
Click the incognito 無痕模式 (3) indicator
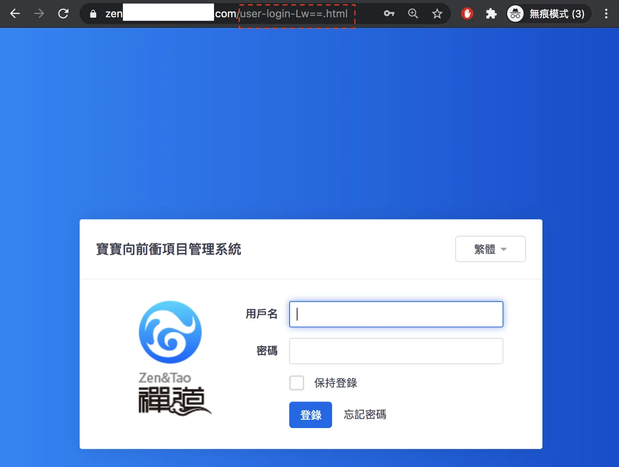[x=549, y=14]
